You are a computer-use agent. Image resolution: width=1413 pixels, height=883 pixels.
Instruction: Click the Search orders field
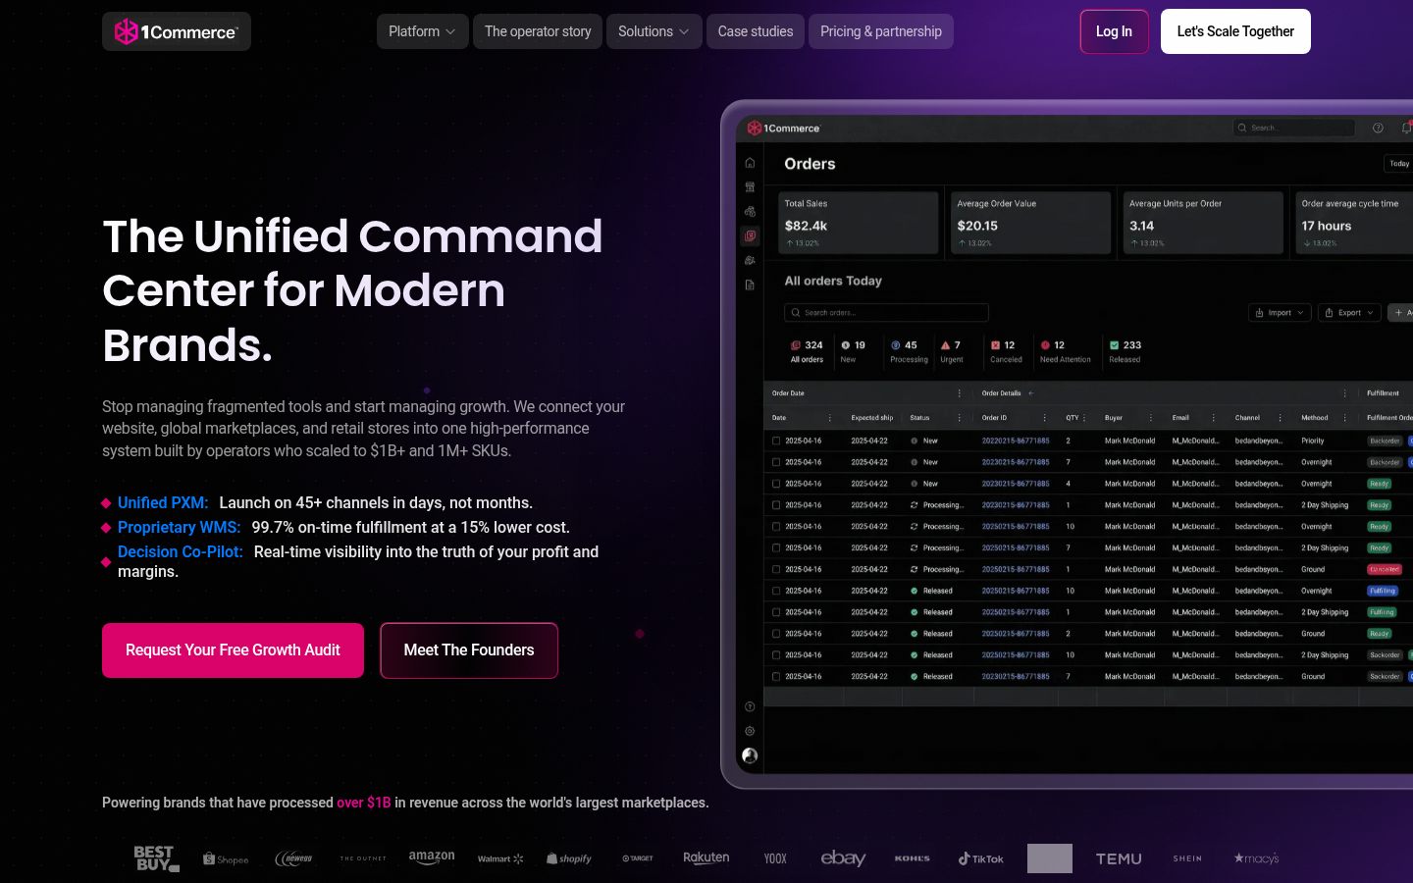pos(886,313)
